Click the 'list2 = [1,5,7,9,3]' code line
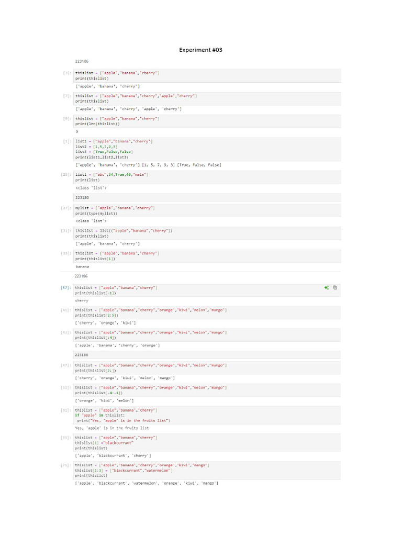This screenshot has height=536, width=402. pos(96,147)
